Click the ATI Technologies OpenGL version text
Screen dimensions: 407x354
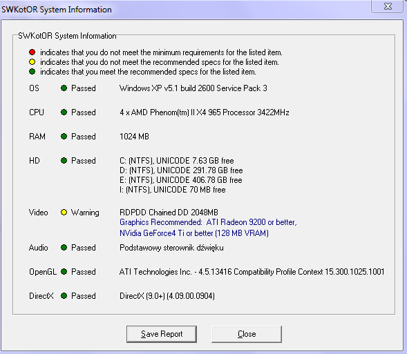(252, 272)
